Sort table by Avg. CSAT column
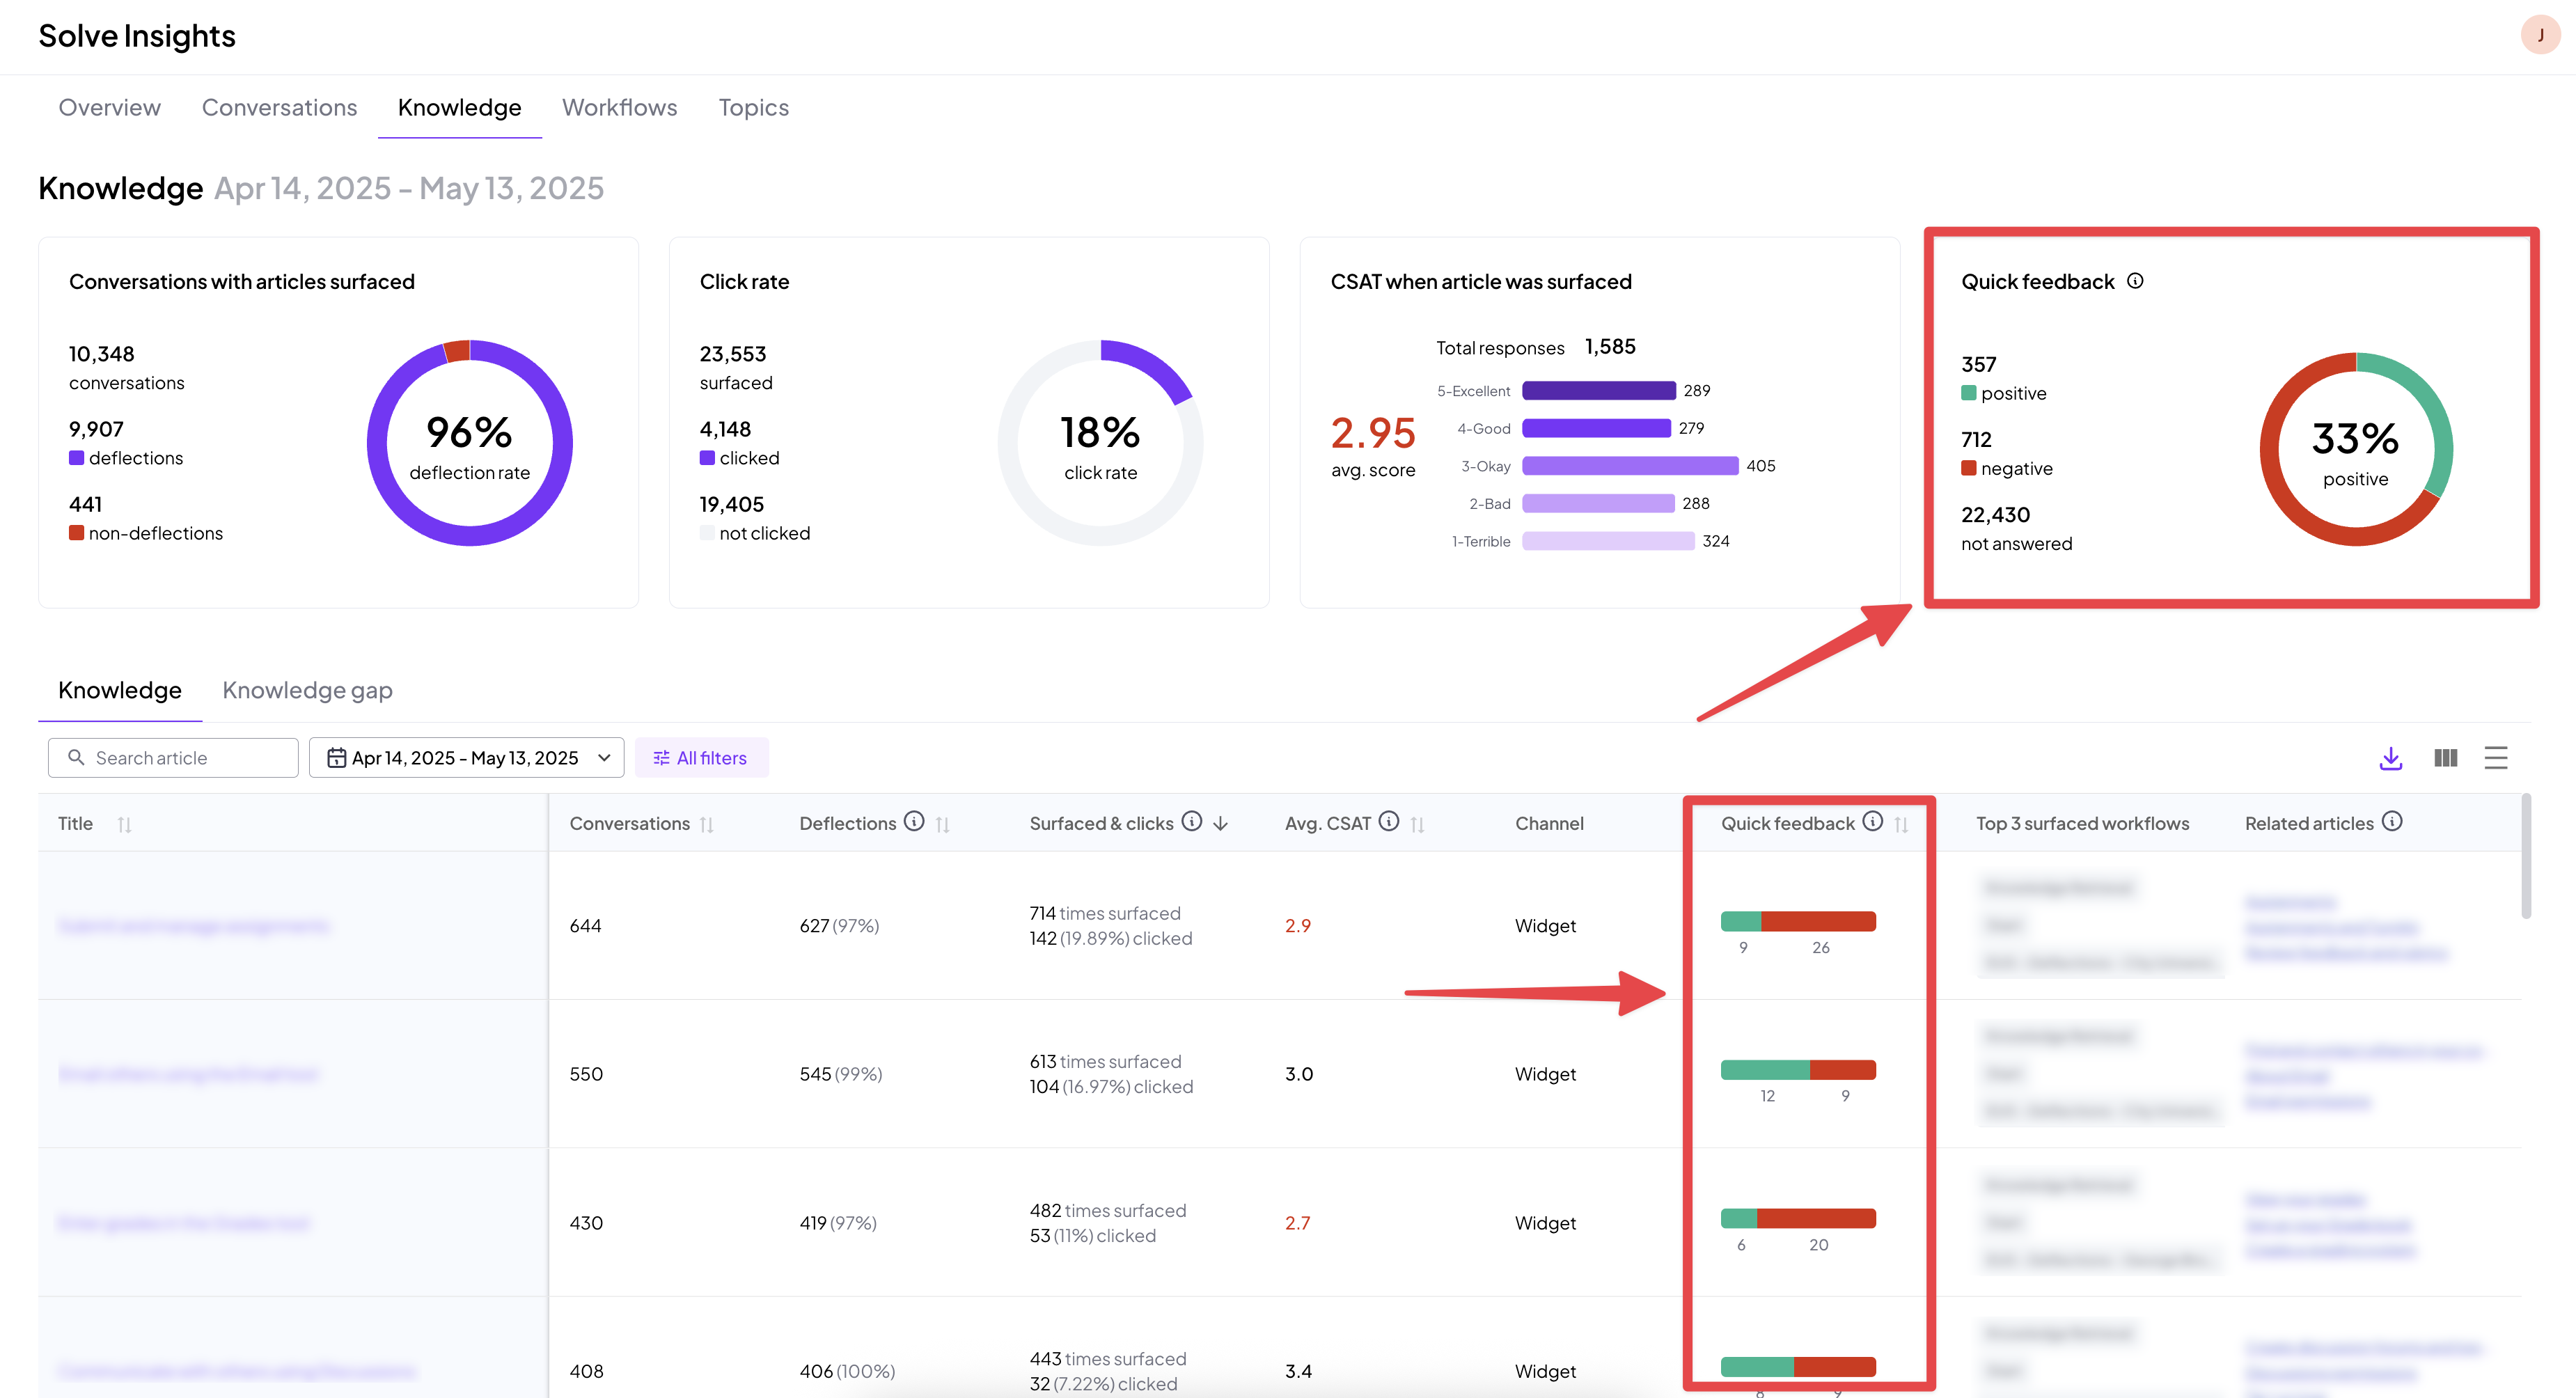 click(x=1417, y=824)
